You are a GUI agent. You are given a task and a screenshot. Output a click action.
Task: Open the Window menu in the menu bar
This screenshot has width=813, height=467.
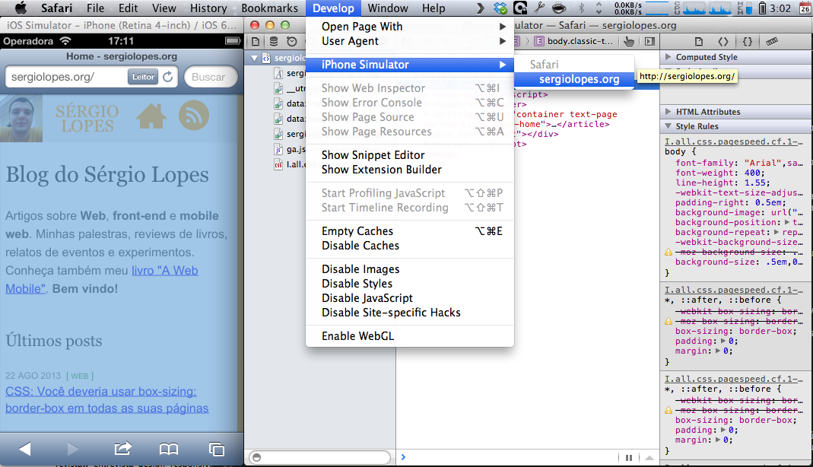(x=388, y=8)
